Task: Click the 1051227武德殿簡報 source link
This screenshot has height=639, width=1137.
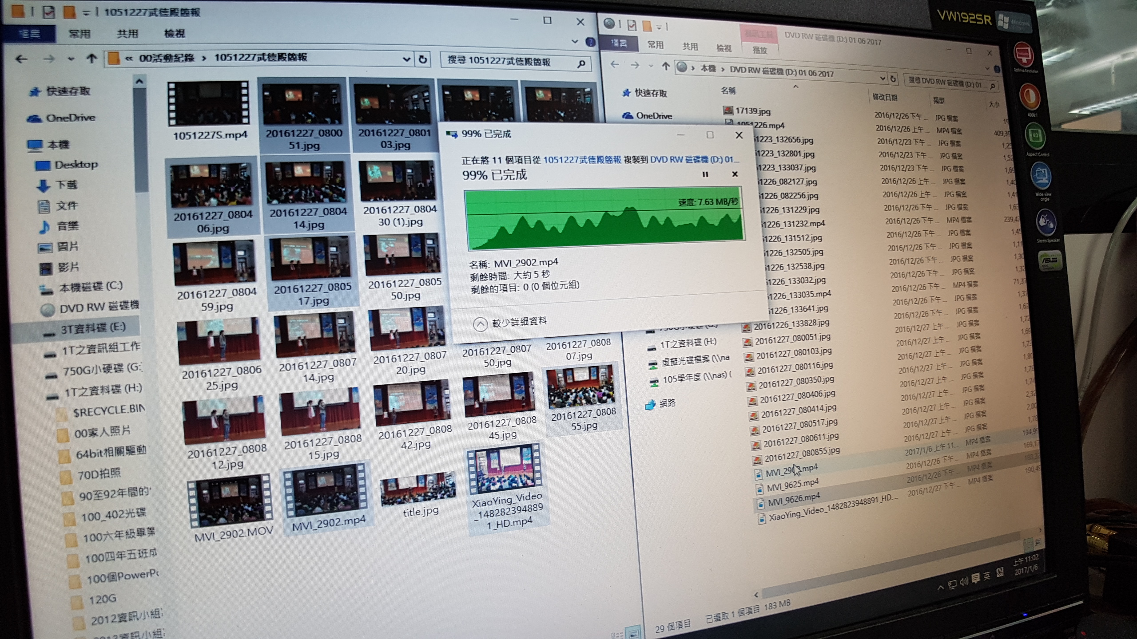Action: (582, 160)
